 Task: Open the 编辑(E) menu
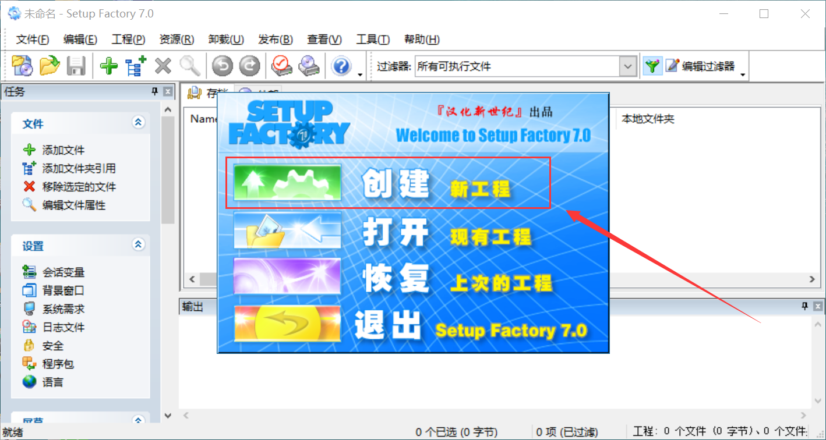(80, 40)
